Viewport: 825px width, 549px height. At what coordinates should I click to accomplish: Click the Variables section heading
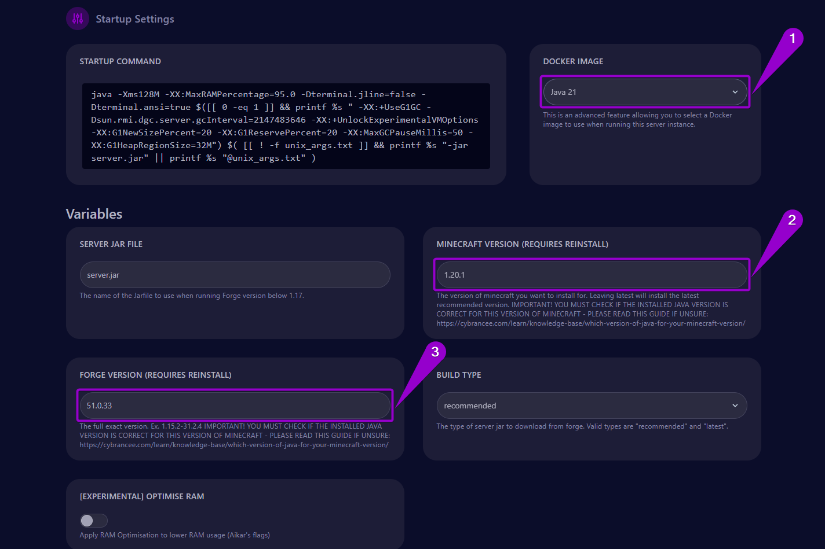(94, 213)
